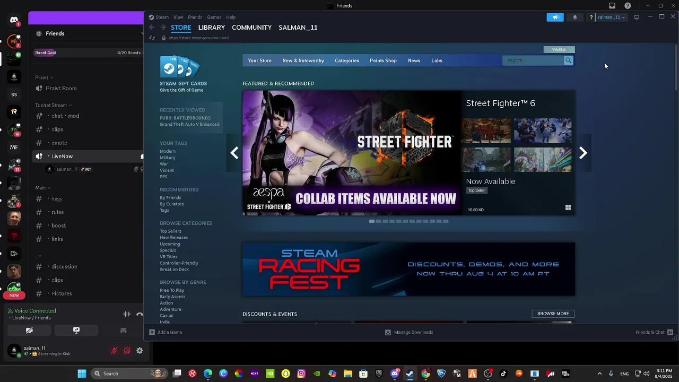Open Google Chrome from the taskbar

[x=425, y=374]
